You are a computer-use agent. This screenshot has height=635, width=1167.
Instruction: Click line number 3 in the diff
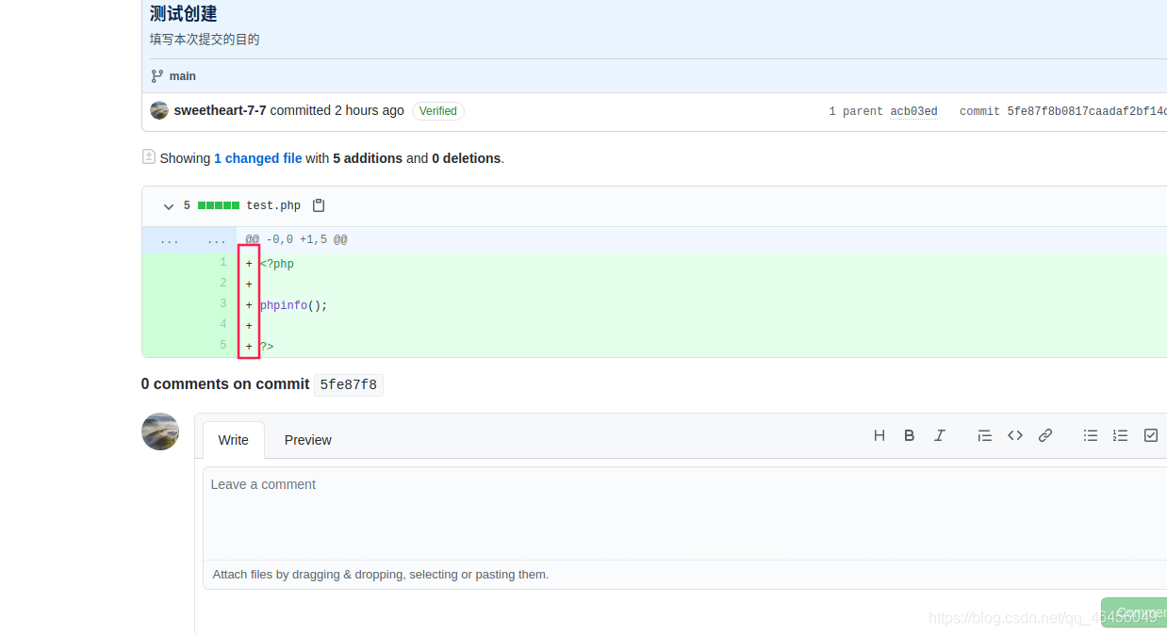click(x=223, y=304)
